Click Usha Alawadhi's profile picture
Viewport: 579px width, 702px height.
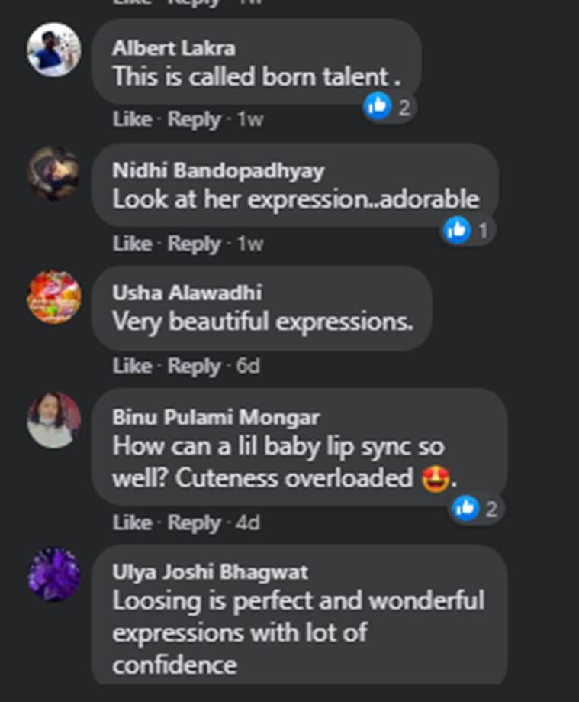click(54, 296)
